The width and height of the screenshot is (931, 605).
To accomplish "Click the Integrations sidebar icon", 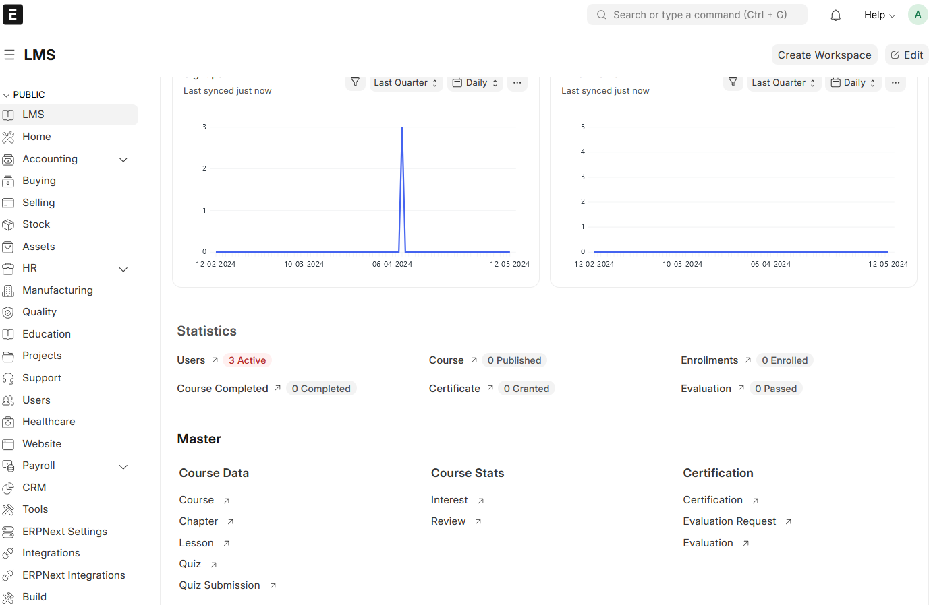I will click(x=8, y=553).
